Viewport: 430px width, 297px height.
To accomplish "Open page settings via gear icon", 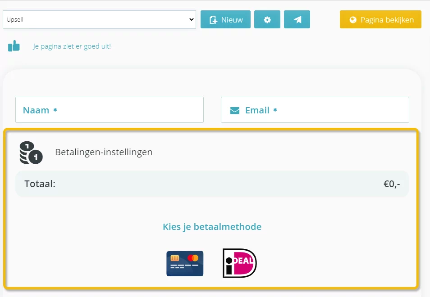I will pyautogui.click(x=267, y=19).
